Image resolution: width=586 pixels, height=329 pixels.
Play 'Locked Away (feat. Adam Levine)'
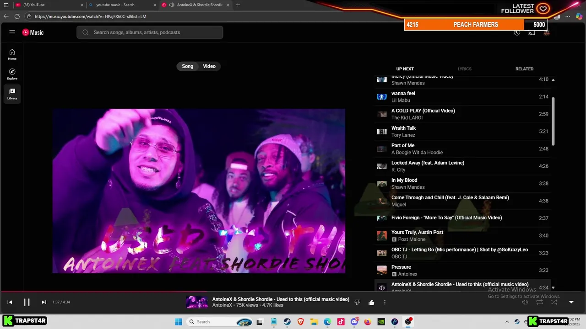(463, 166)
